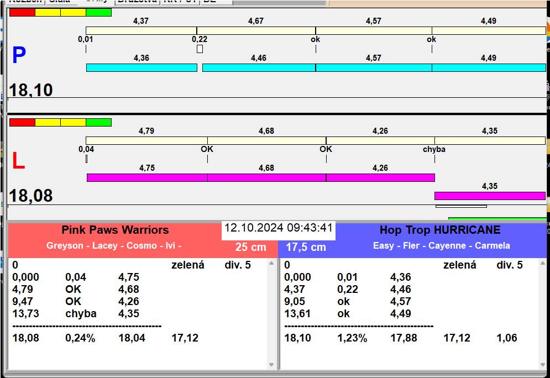Switch to the Družstva tab
The image size is (550, 378).
coord(137,2)
